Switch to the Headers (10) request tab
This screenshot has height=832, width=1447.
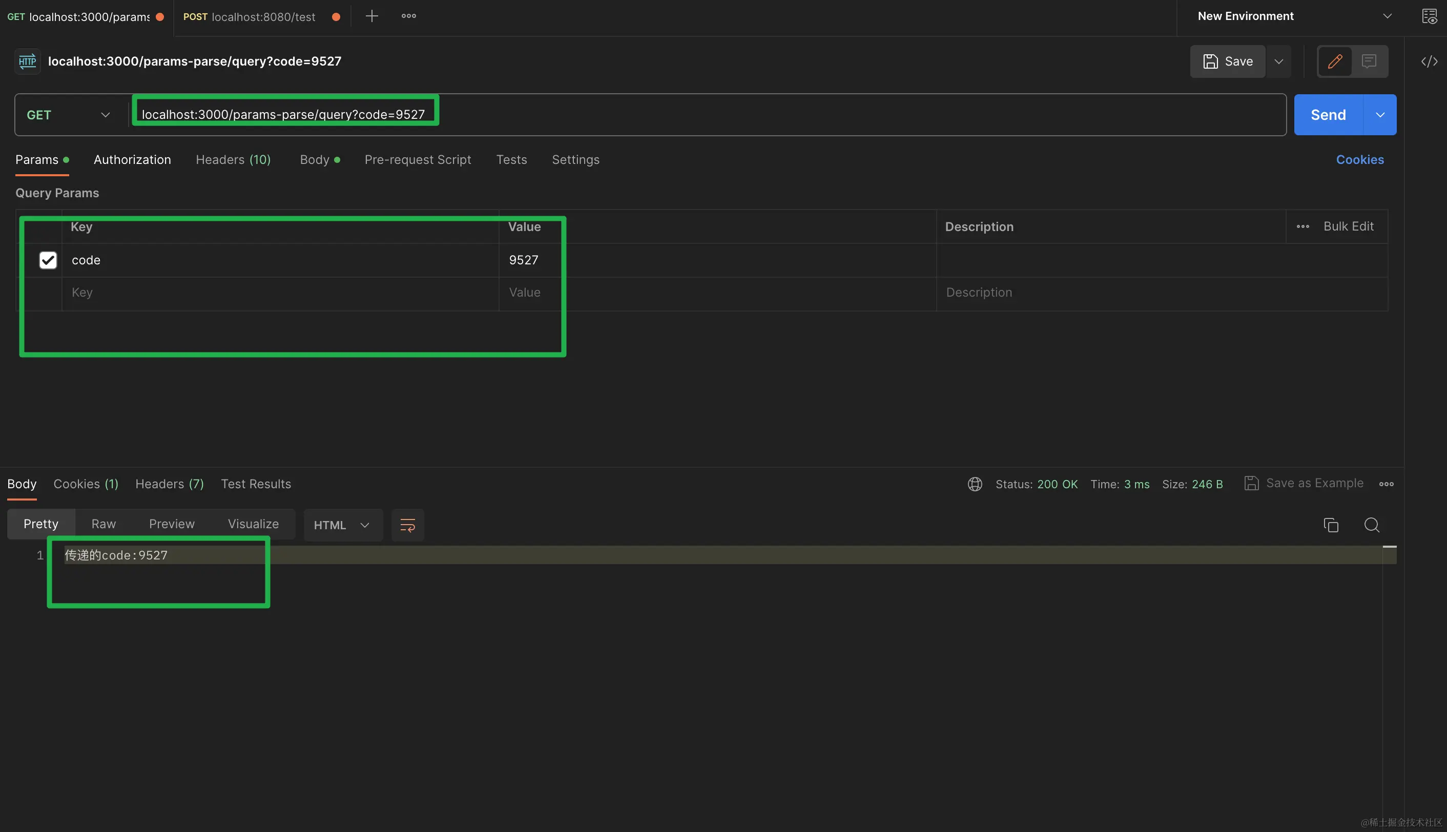233,159
